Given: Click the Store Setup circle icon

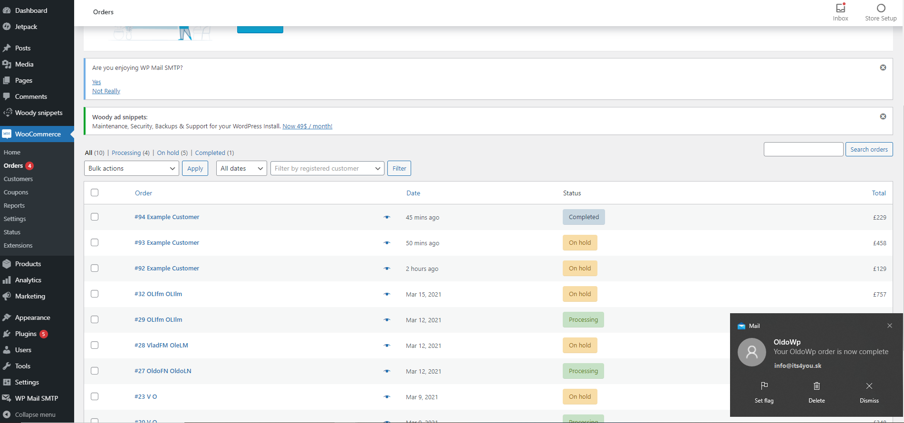Looking at the screenshot, I should pyautogui.click(x=881, y=9).
